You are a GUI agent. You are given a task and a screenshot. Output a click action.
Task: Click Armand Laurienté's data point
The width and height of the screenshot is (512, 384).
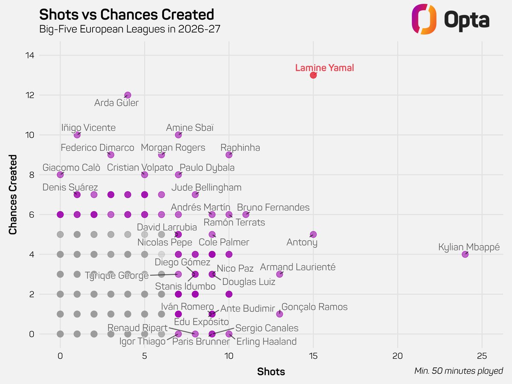click(x=279, y=274)
